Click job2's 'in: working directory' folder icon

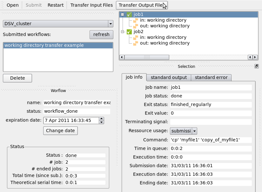tap(136, 37)
